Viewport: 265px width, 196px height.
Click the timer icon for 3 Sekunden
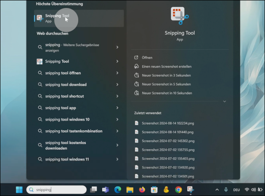(x=136, y=75)
